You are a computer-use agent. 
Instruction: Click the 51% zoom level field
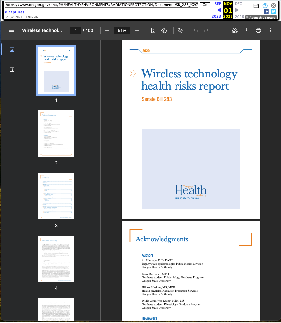(122, 30)
